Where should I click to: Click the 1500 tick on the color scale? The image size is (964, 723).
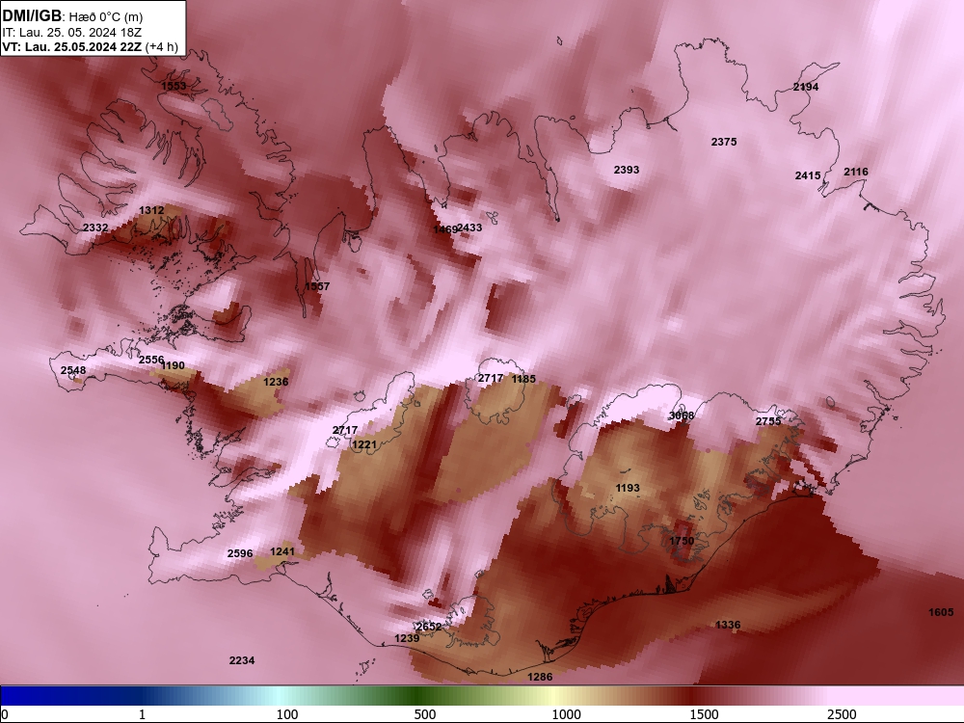click(x=704, y=714)
